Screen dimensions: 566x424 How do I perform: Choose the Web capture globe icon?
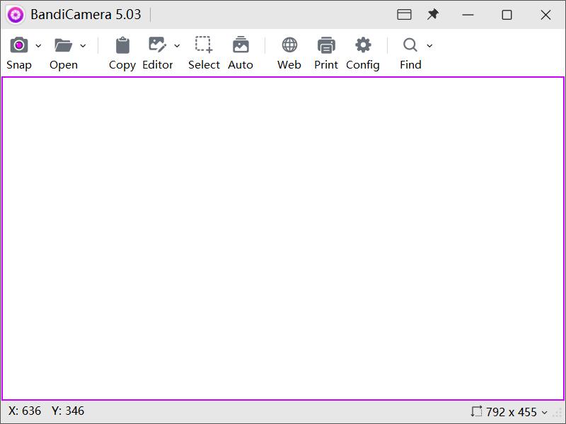tap(289, 45)
